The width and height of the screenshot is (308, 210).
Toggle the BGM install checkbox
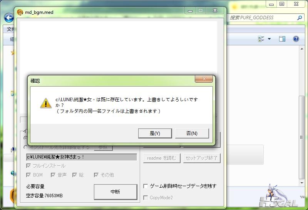coord(28,175)
